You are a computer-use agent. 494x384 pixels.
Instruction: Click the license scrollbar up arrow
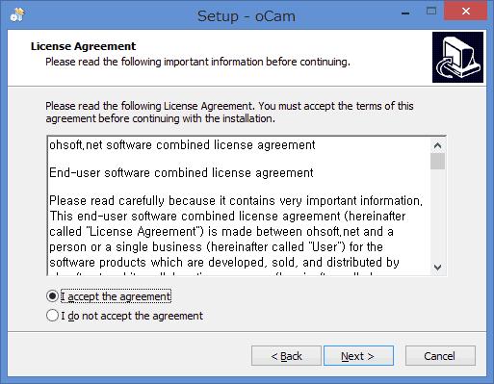point(437,145)
